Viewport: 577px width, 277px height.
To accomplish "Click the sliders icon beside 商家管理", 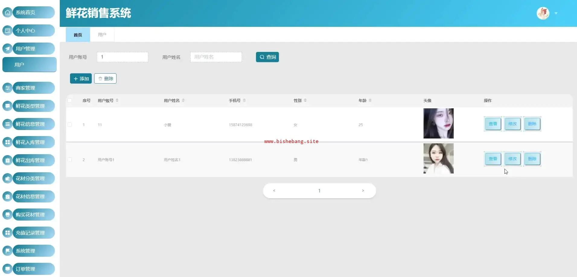I will point(8,88).
